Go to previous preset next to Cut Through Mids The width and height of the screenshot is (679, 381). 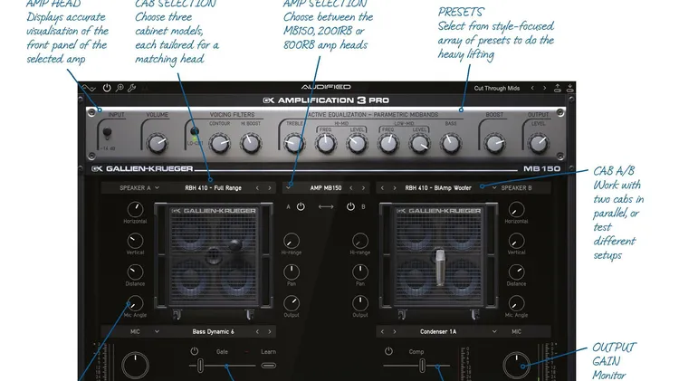pos(532,88)
